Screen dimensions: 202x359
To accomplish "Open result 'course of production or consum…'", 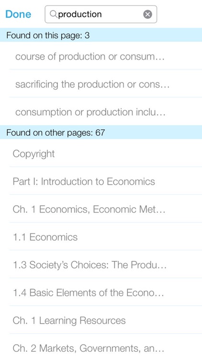I will click(x=106, y=56).
